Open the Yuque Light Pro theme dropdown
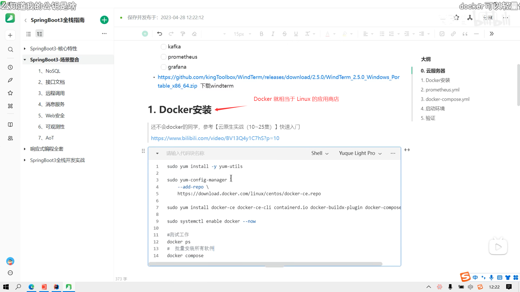The width and height of the screenshot is (520, 292). click(x=360, y=153)
